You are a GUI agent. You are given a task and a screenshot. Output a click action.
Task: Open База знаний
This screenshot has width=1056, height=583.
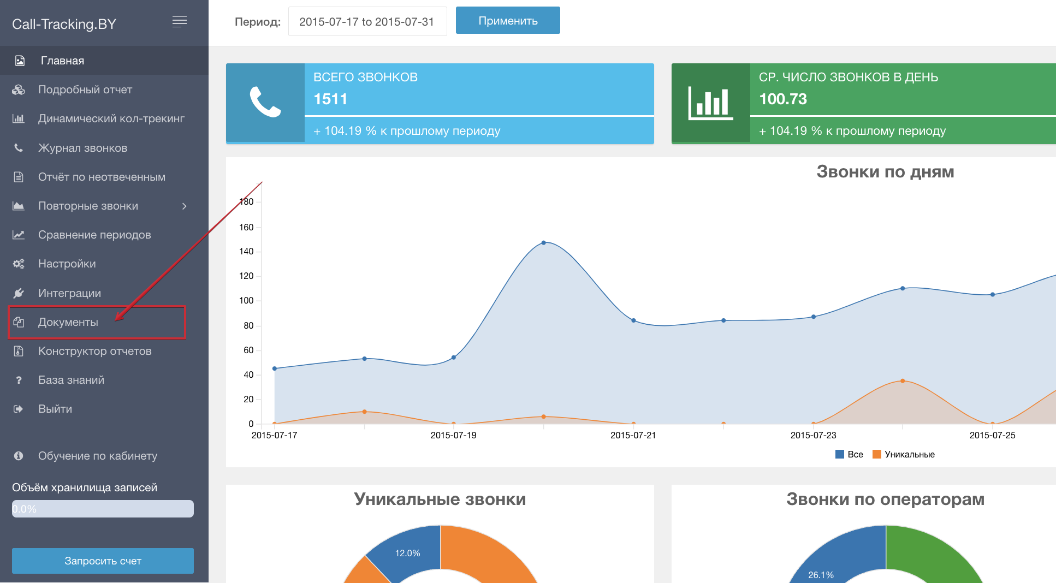tap(104, 380)
